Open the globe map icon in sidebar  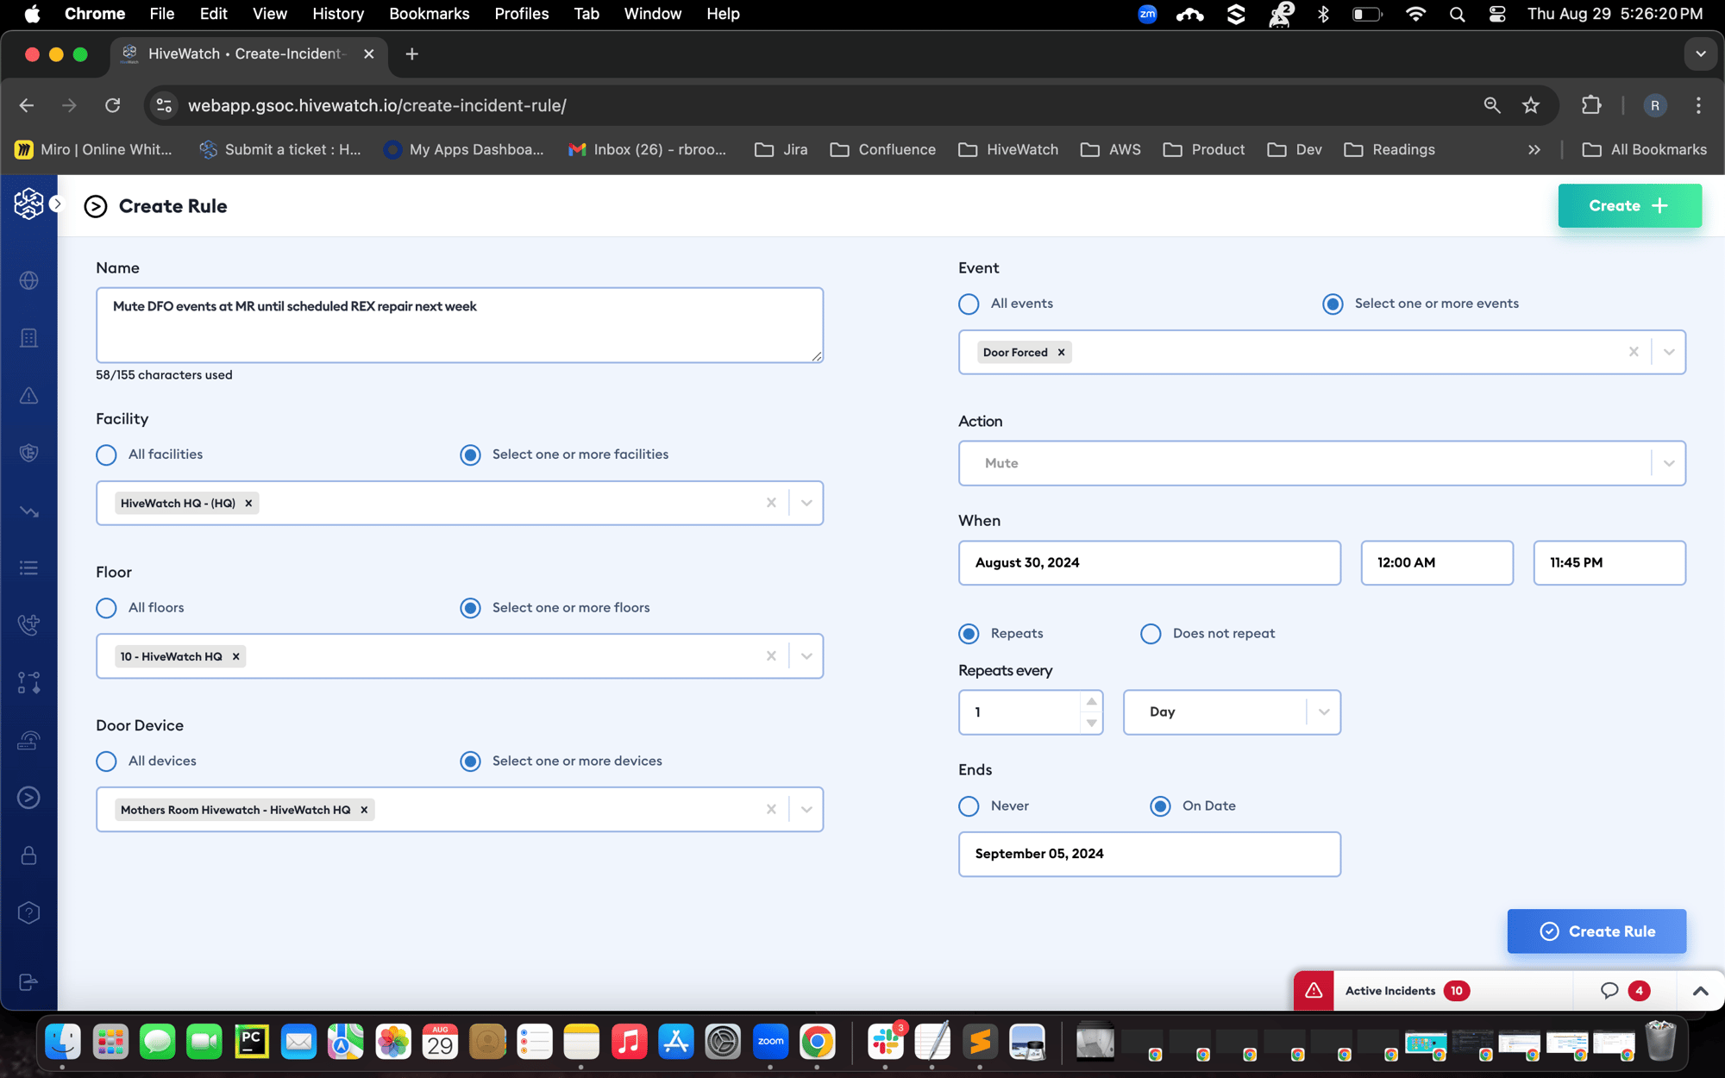tap(28, 280)
